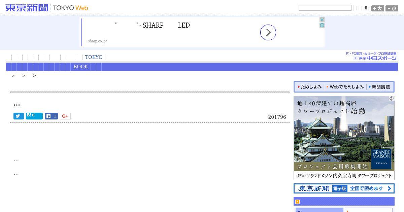Open the 新聞購読 subscription link
This screenshot has height=212, width=404.
point(379,87)
